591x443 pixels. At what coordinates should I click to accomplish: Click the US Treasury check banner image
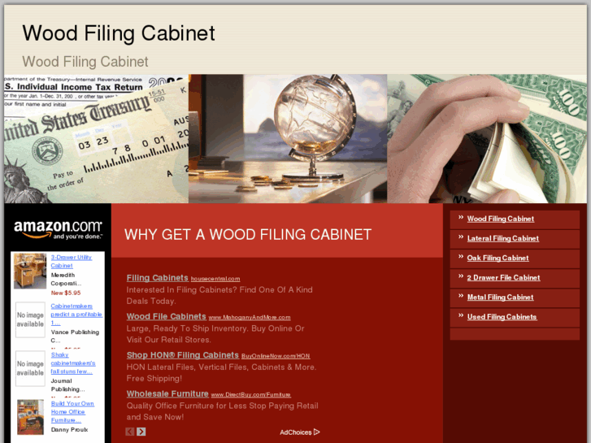(x=96, y=139)
